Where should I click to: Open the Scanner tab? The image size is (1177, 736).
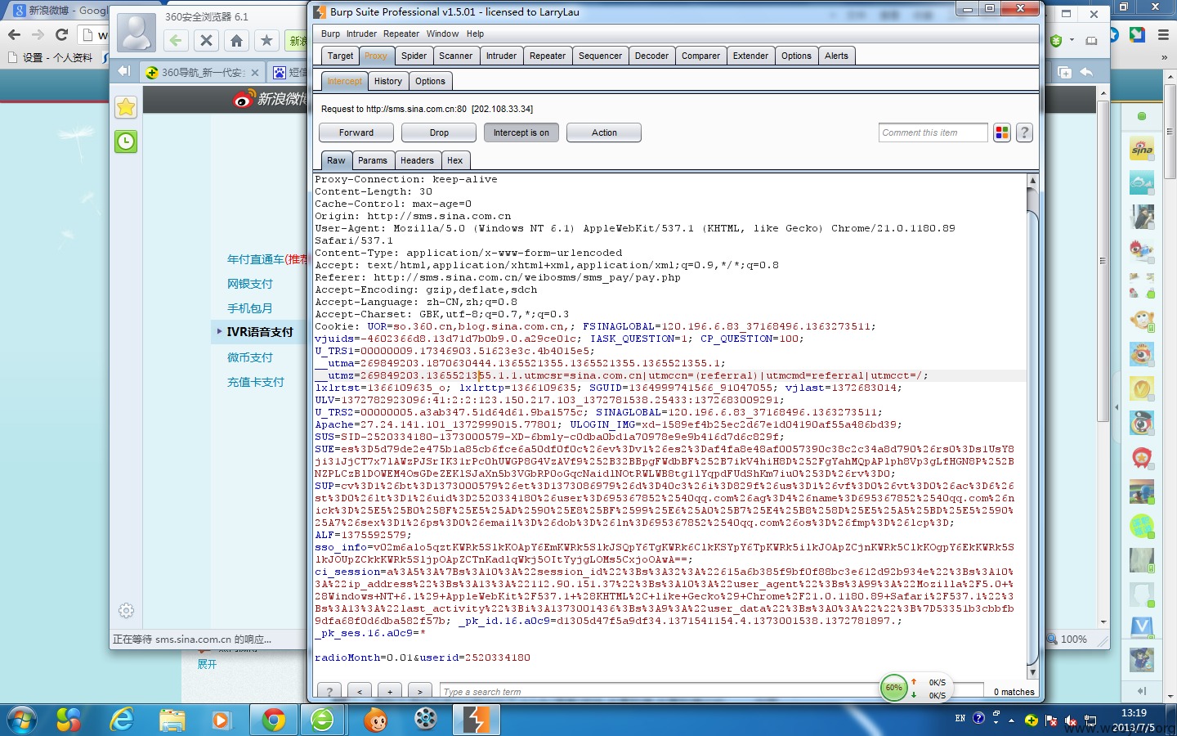tap(455, 56)
